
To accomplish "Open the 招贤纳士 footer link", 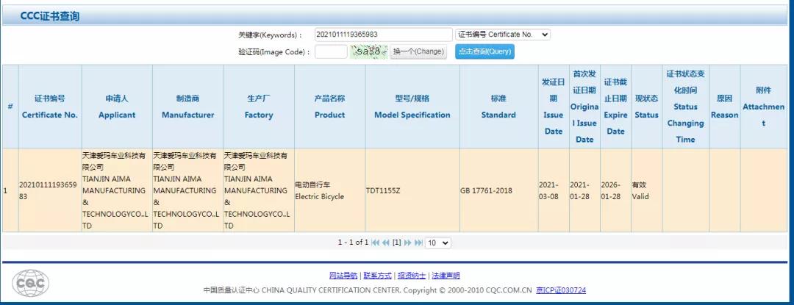I will 412,276.
